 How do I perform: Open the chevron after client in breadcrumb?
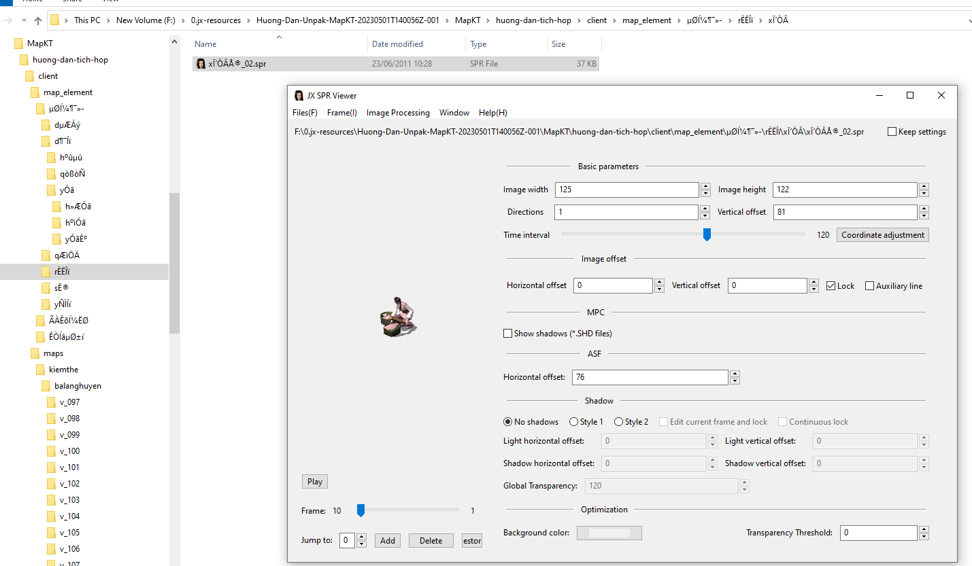point(615,20)
